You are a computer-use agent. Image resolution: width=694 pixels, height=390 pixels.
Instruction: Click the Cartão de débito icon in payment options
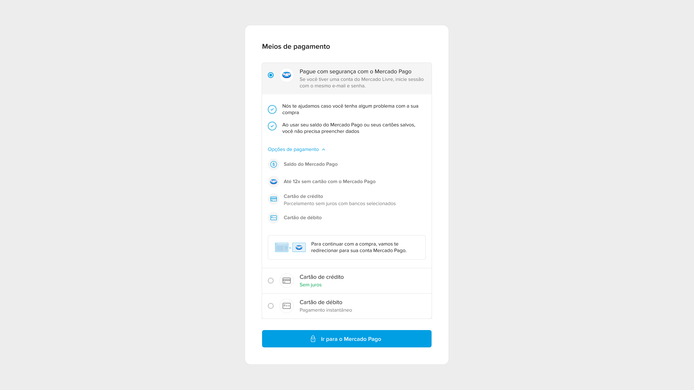[x=274, y=218]
